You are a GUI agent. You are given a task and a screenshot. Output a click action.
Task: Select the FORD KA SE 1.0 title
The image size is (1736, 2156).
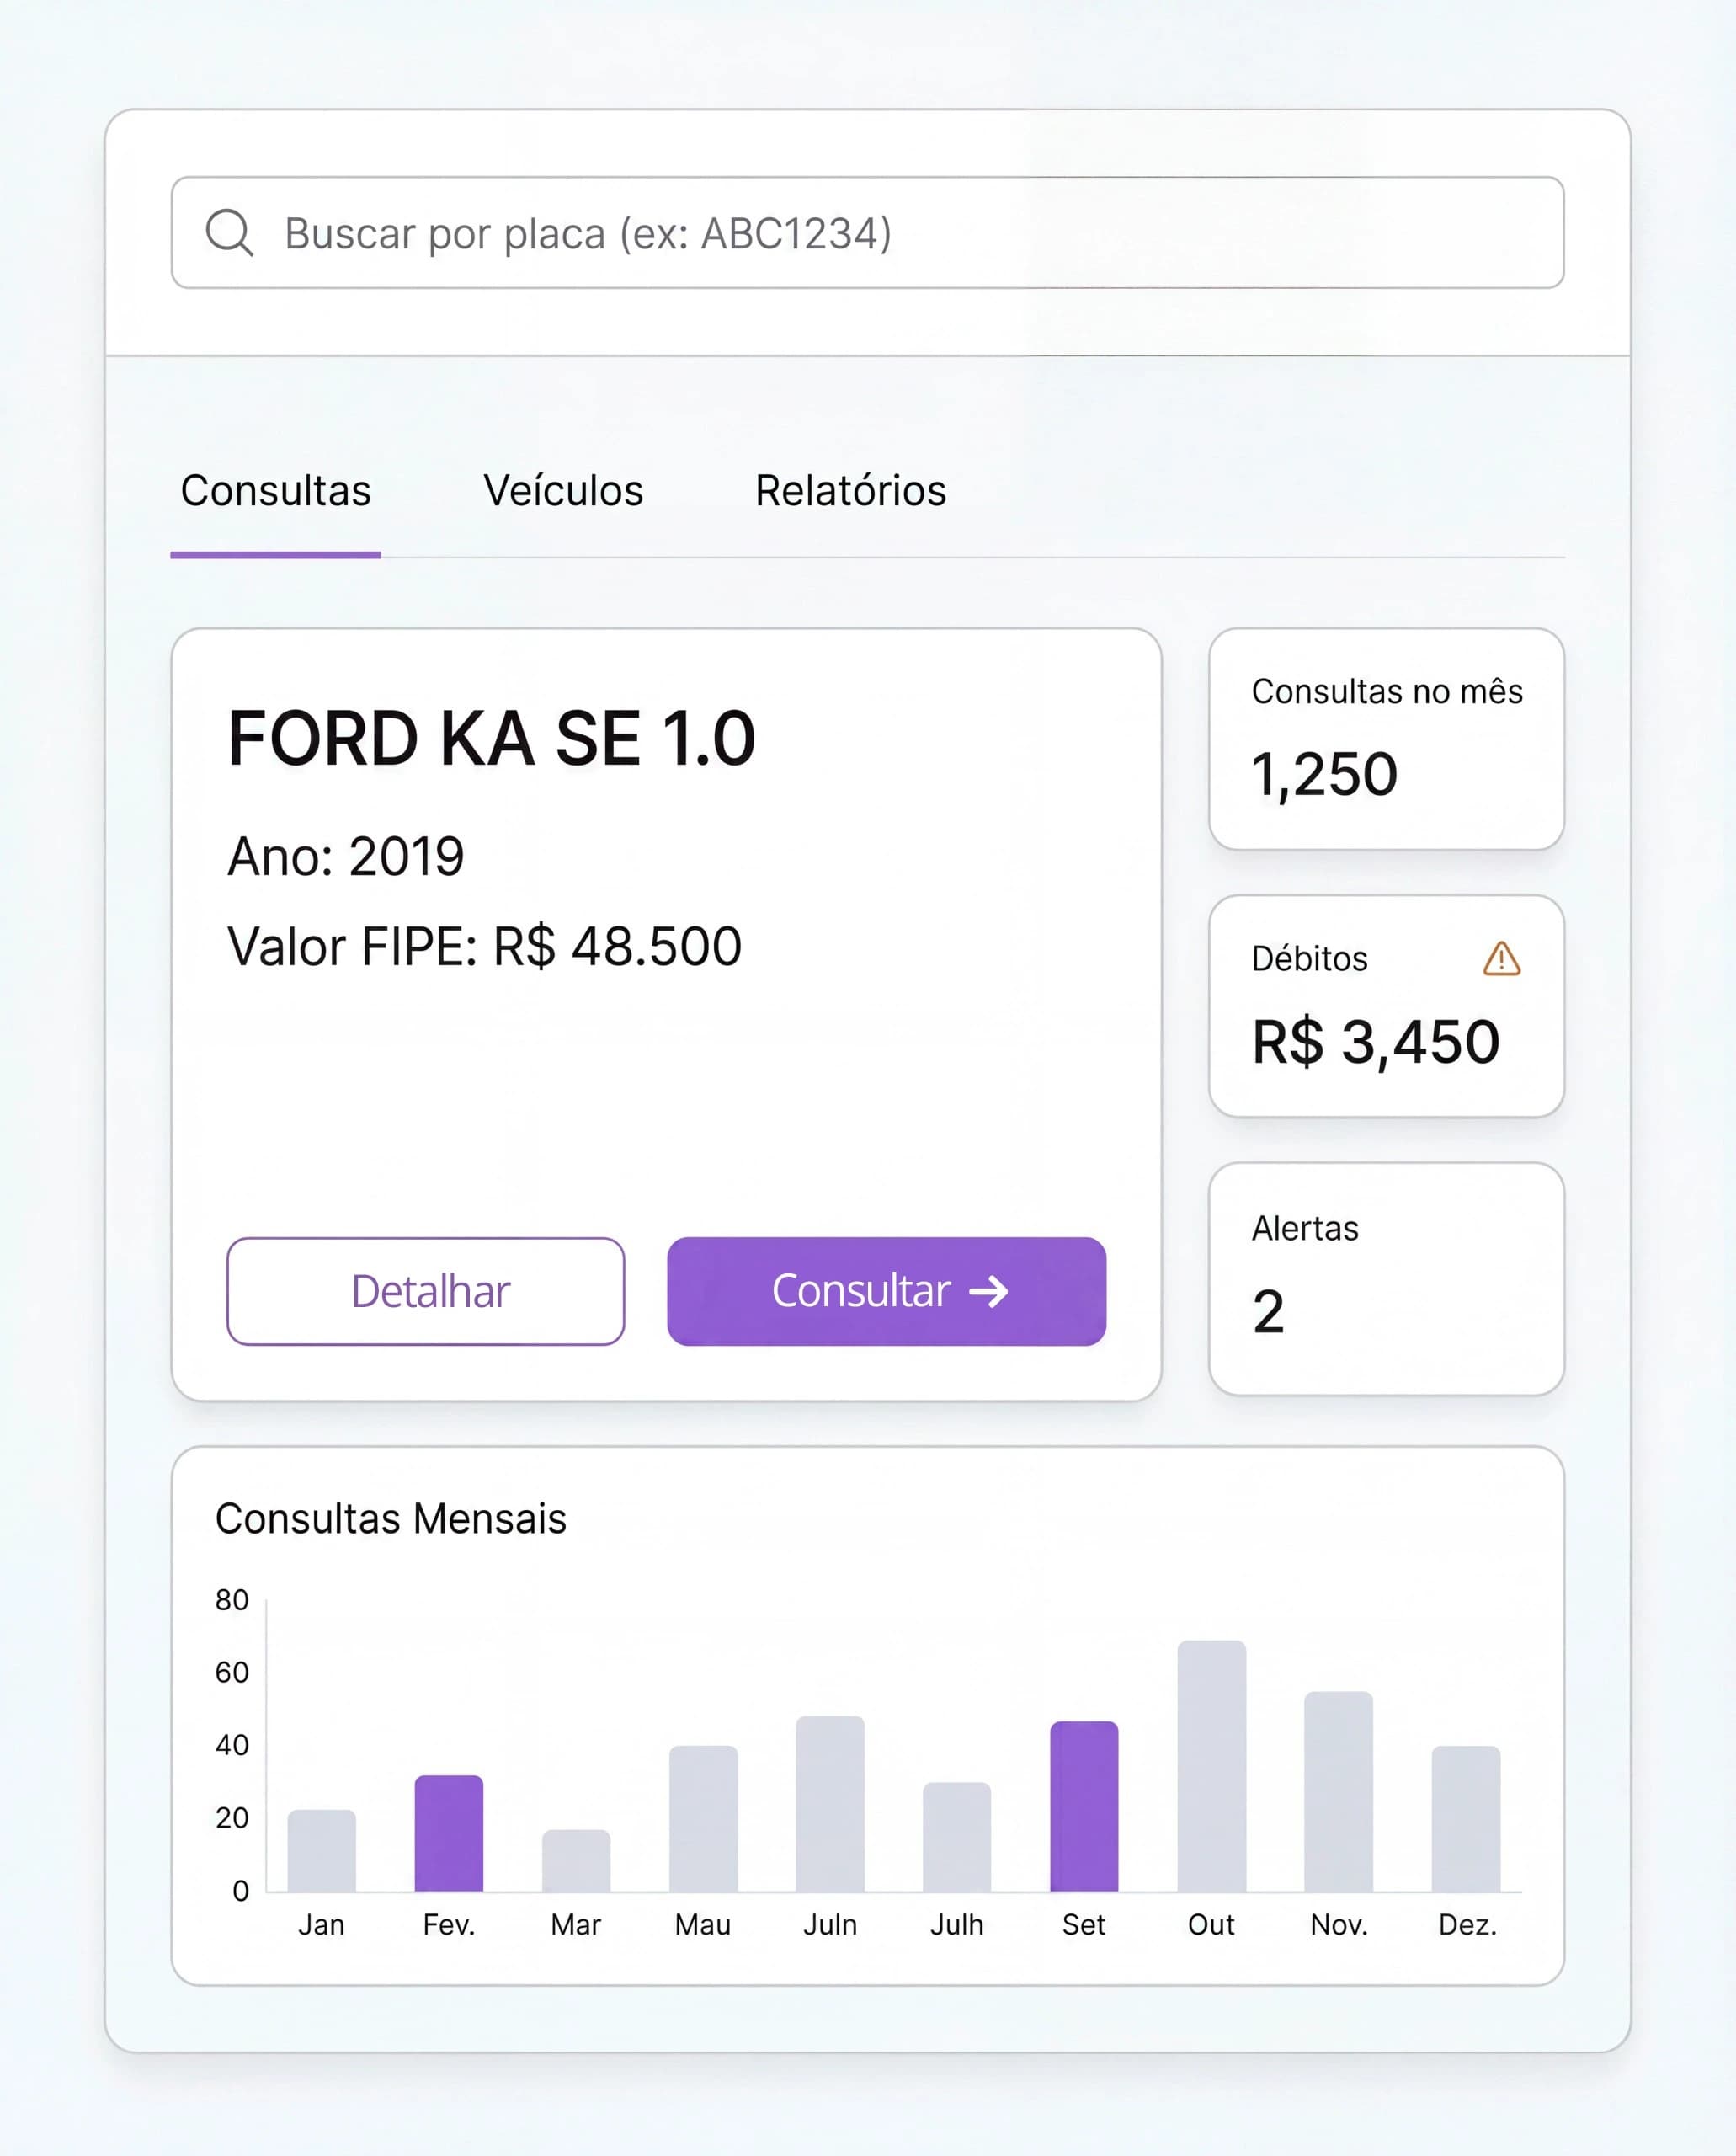coord(491,739)
